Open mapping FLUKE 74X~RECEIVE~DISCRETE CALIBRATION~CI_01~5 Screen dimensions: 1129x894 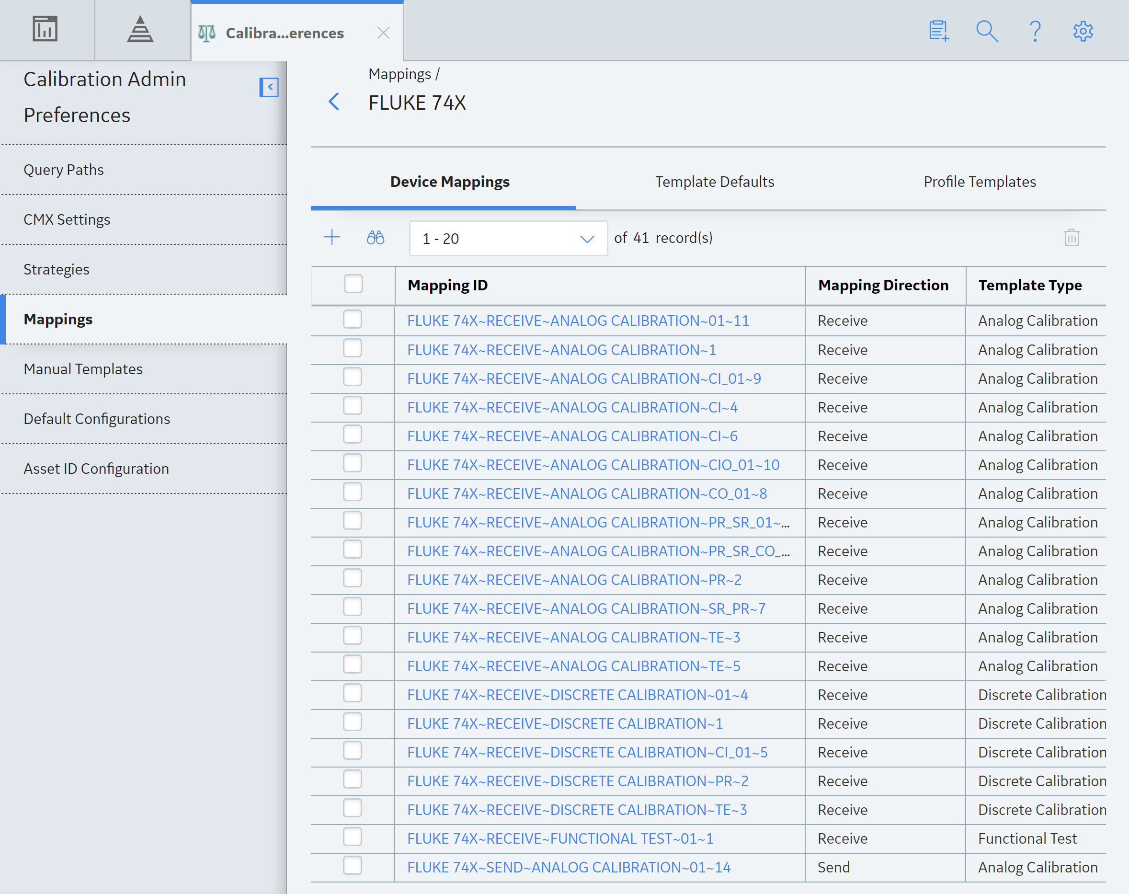588,752
